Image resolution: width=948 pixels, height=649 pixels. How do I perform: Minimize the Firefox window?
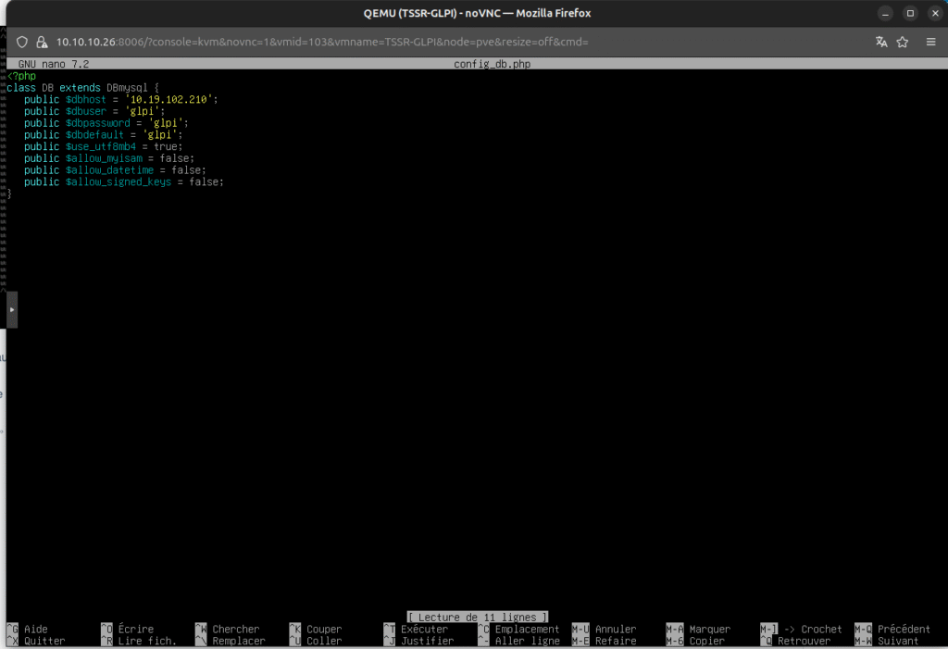[x=886, y=13]
